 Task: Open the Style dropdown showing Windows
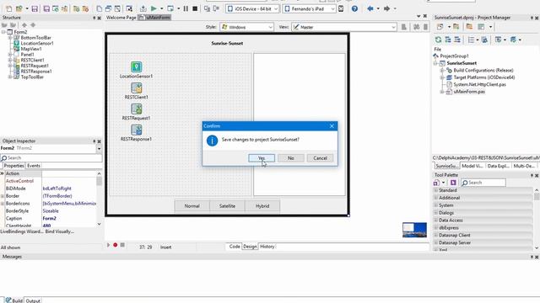pos(246,27)
